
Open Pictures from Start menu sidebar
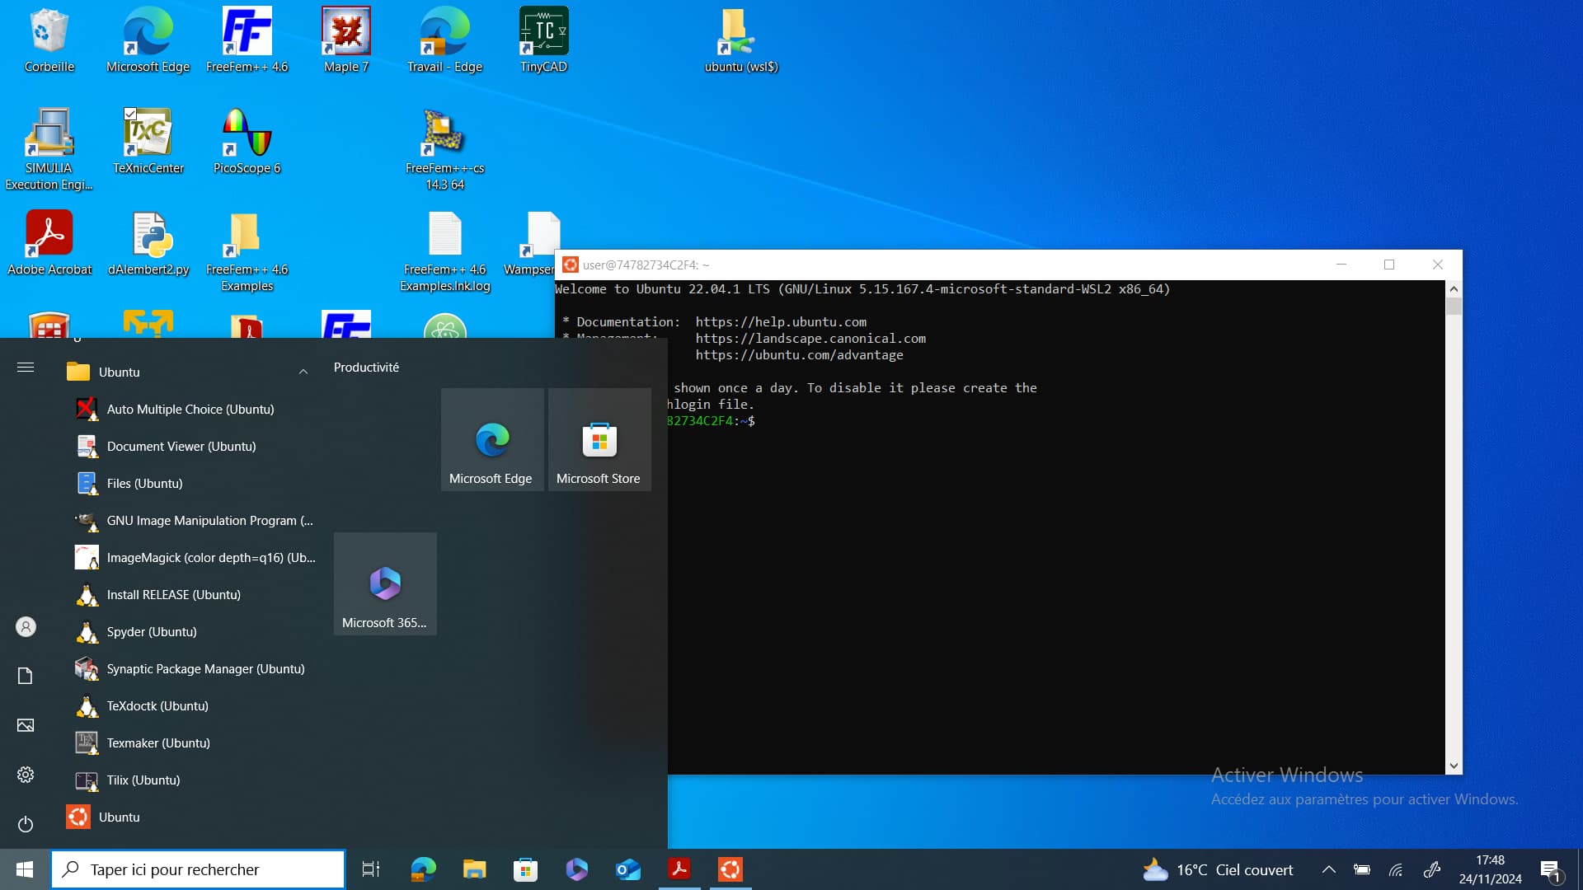pos(26,726)
